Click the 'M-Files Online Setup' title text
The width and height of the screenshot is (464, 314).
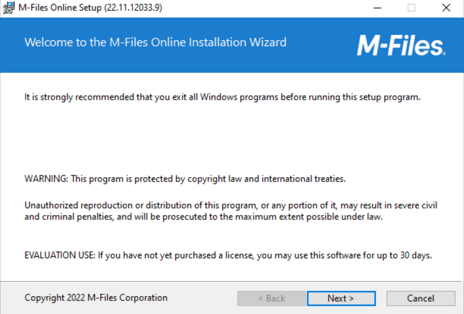click(60, 7)
